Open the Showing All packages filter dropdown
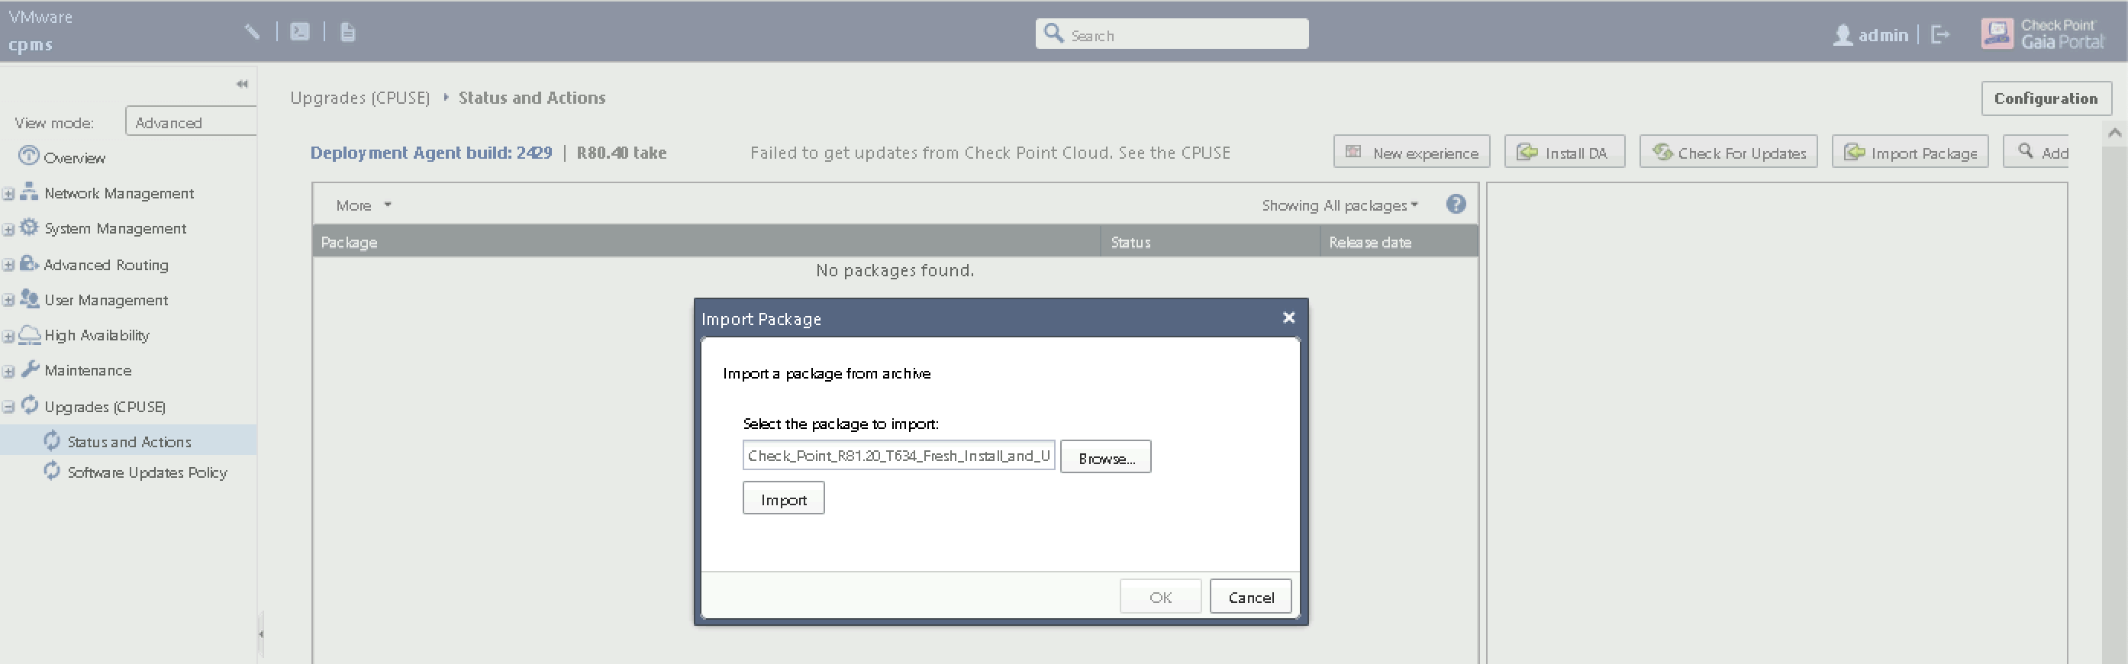 pos(1339,205)
